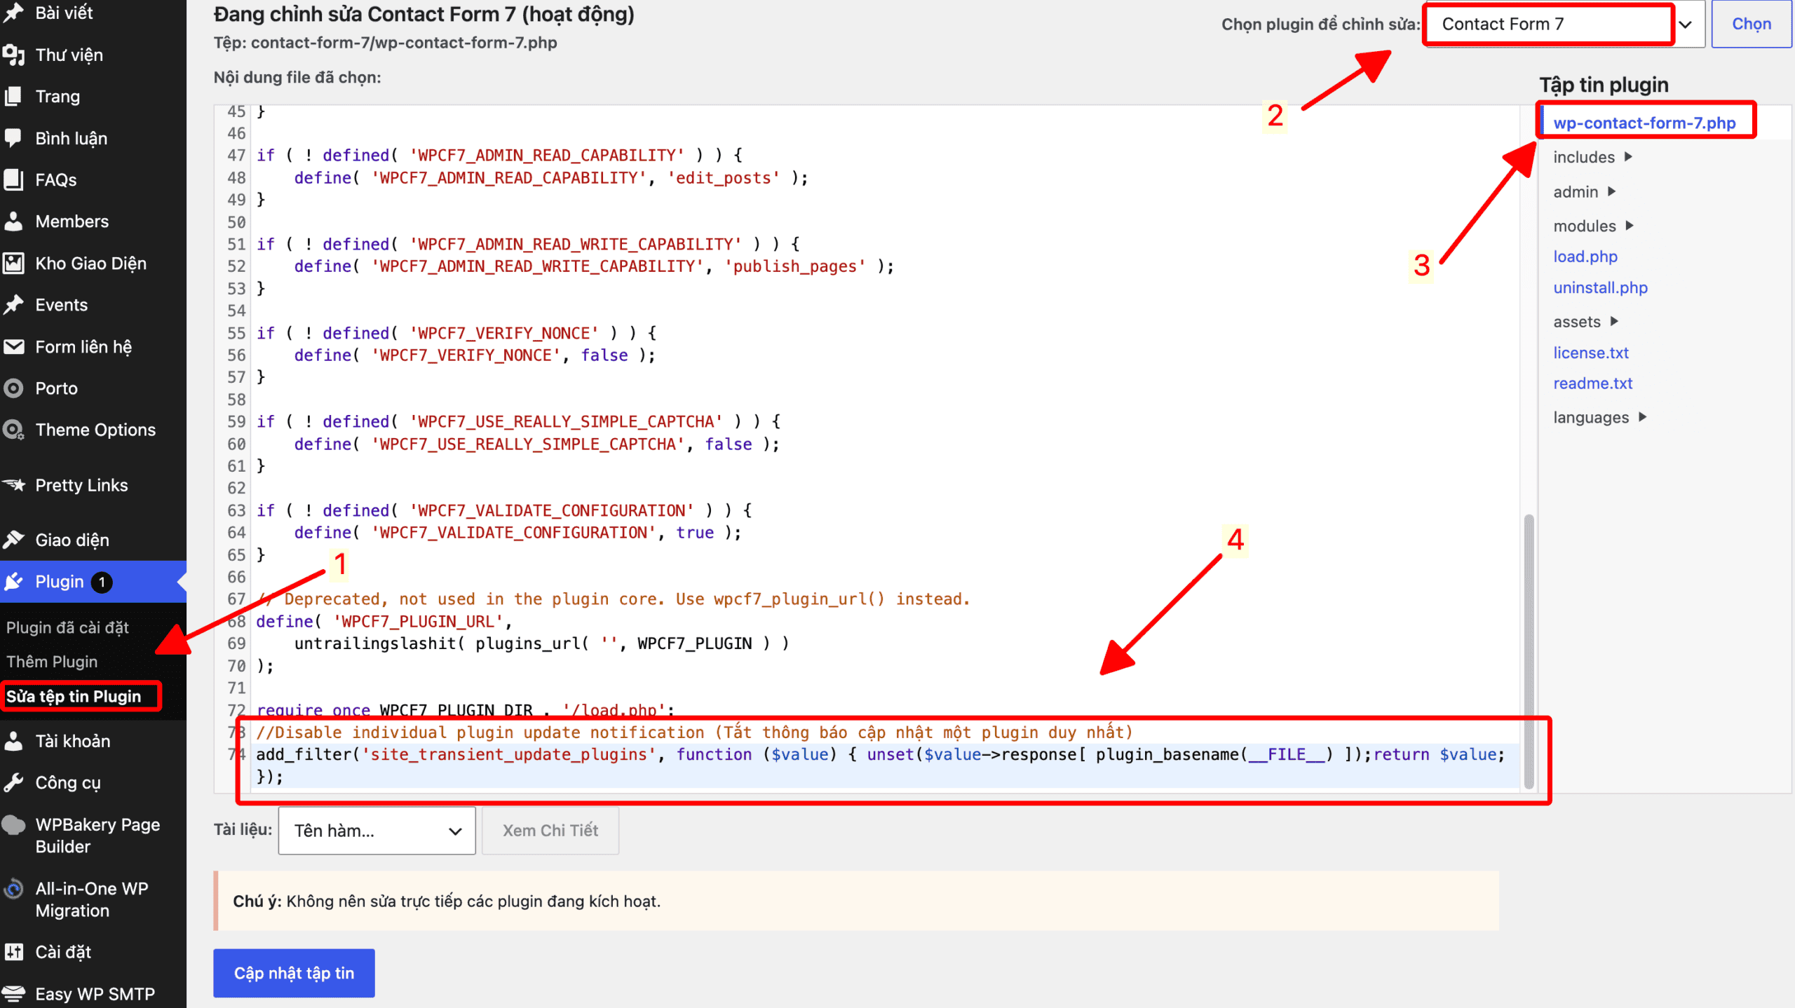
Task: Open the Theme Options menu item
Action: click(95, 430)
